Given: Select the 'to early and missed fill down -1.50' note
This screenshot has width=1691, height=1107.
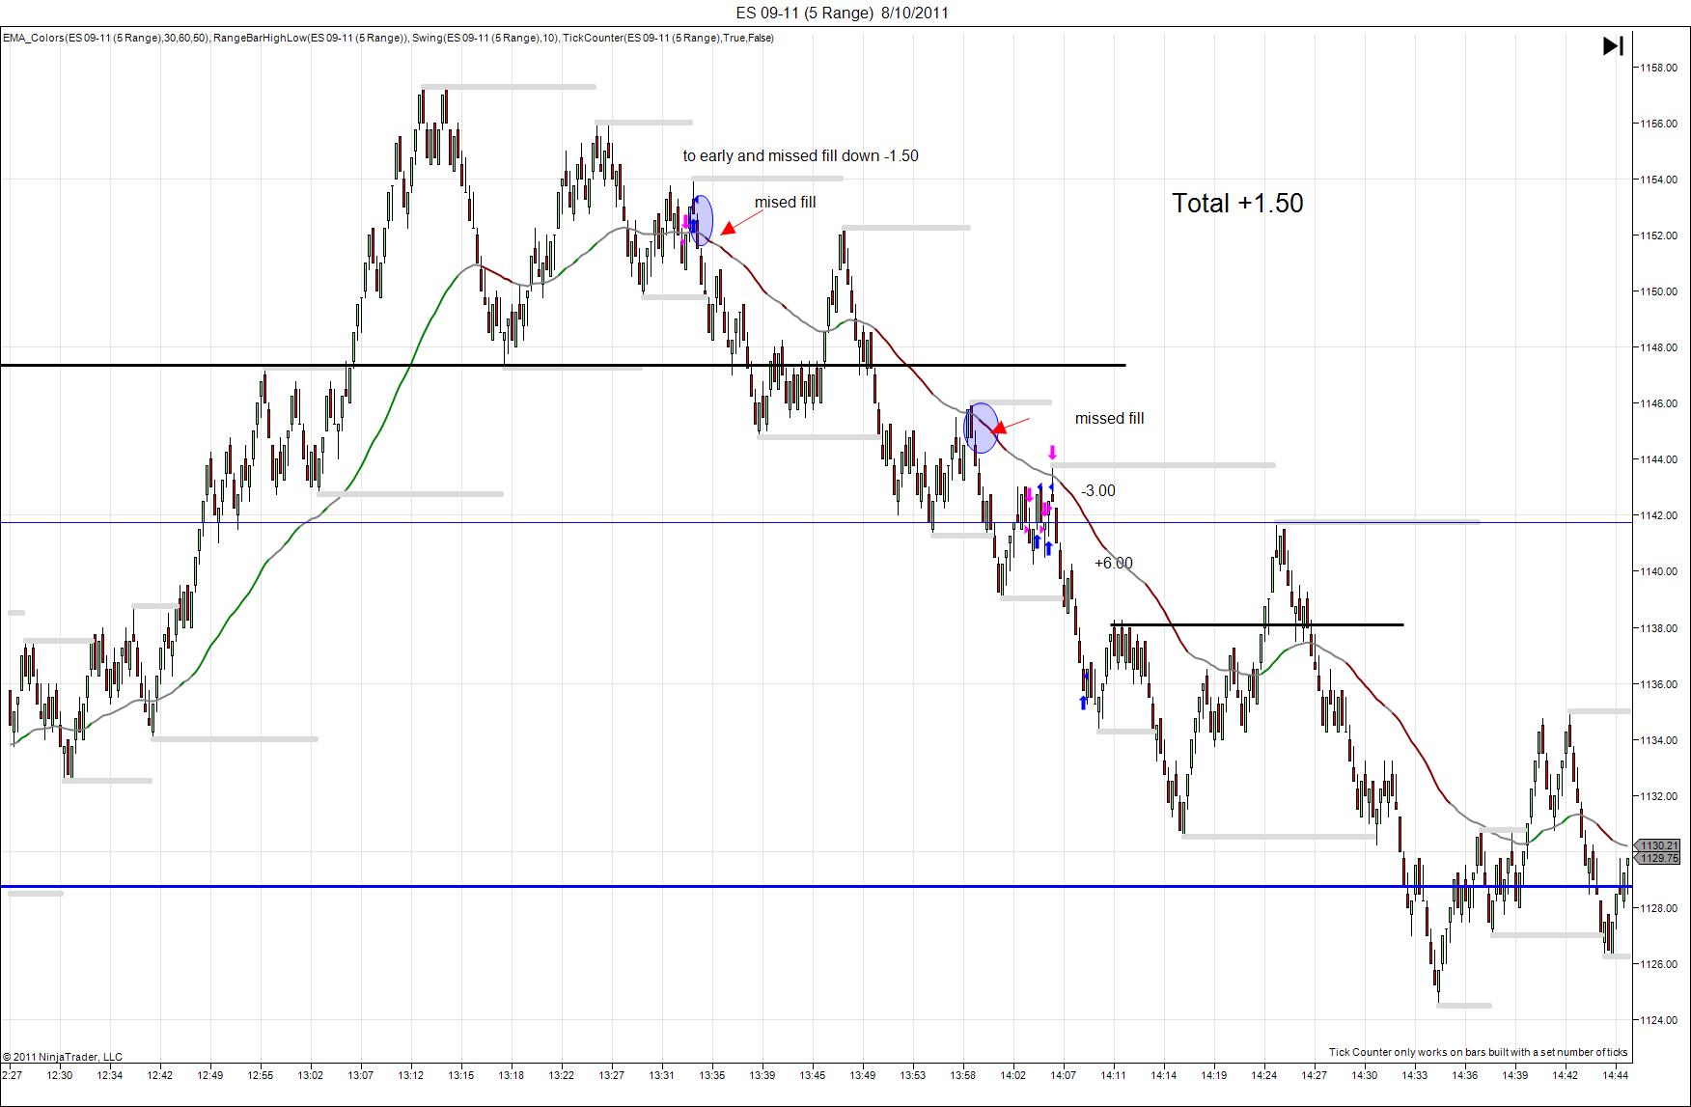Looking at the screenshot, I should 800,155.
